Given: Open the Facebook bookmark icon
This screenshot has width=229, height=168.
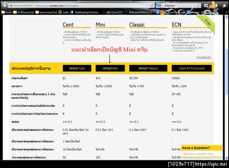Looking at the screenshot, I should coord(72,12).
